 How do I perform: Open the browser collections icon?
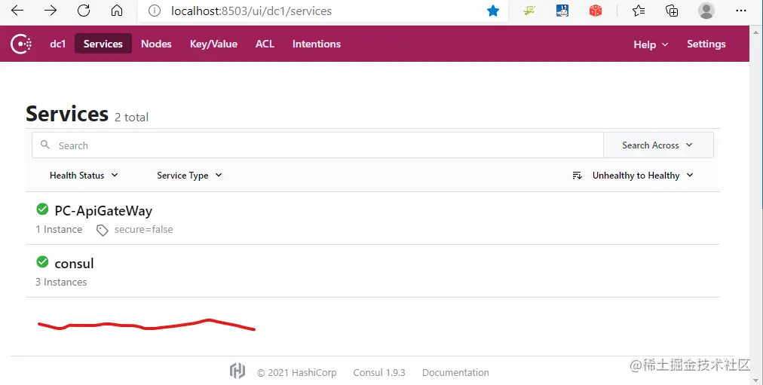(672, 11)
